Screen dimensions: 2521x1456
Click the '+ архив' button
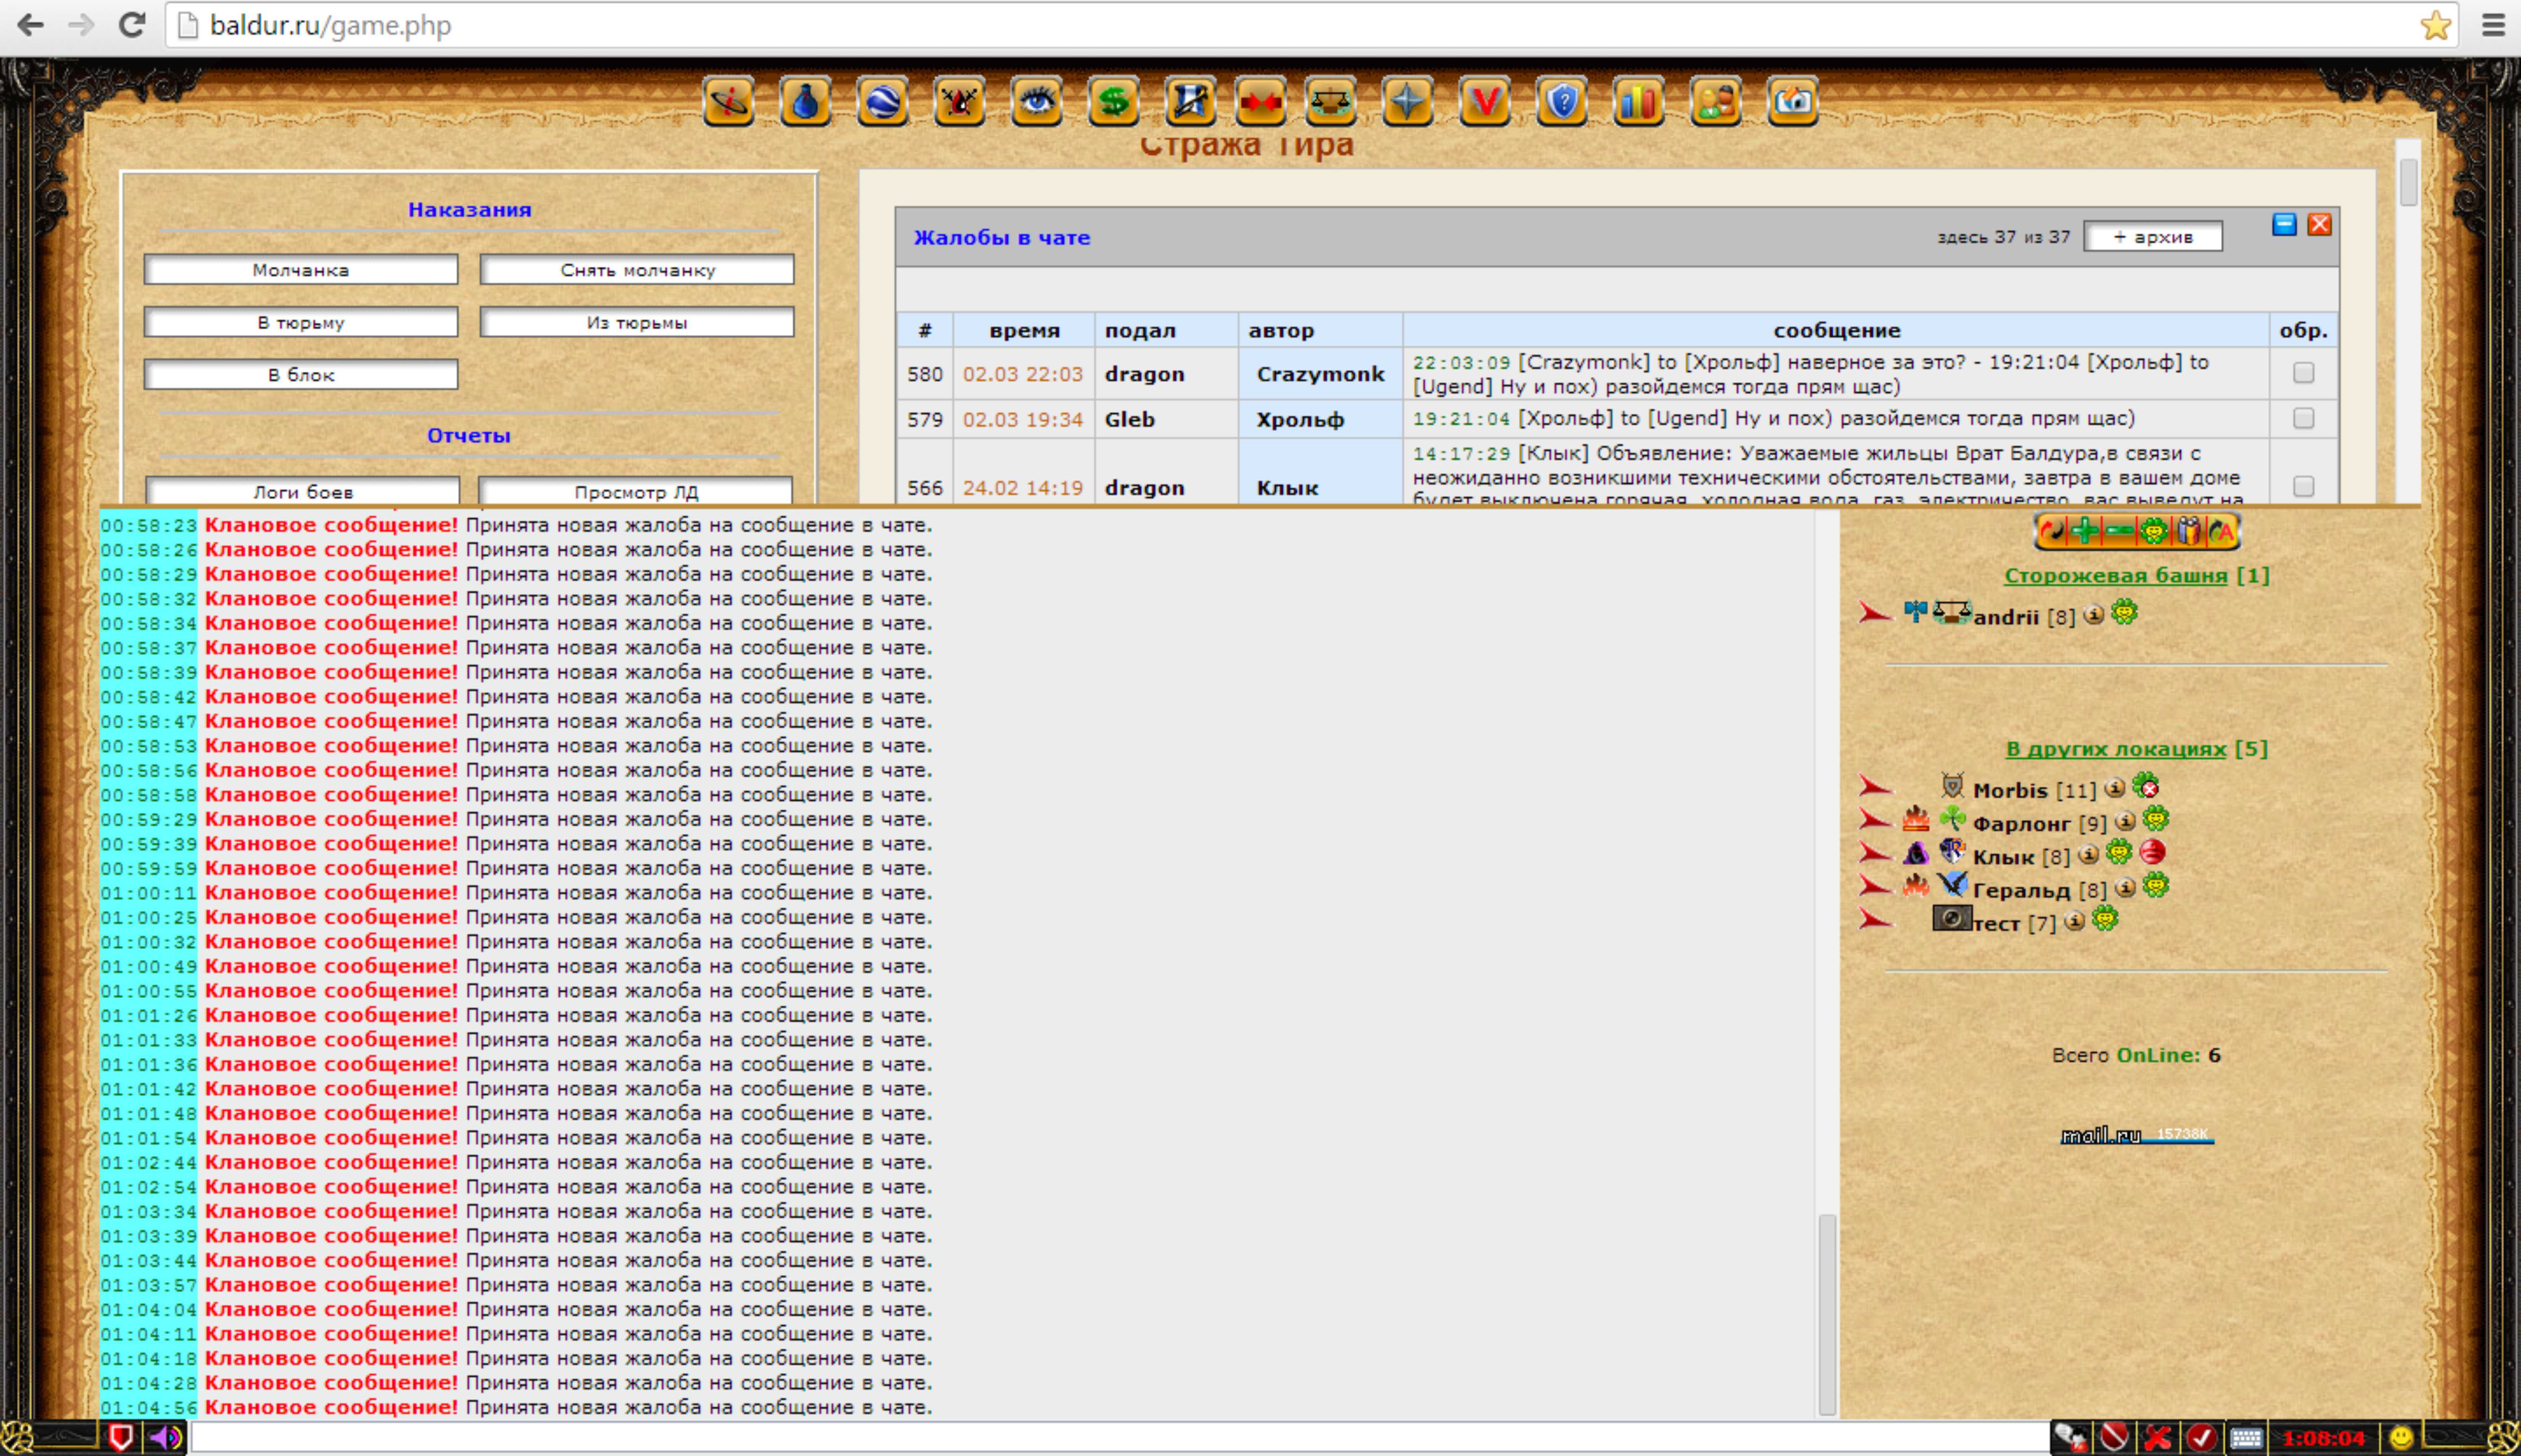coord(2153,237)
